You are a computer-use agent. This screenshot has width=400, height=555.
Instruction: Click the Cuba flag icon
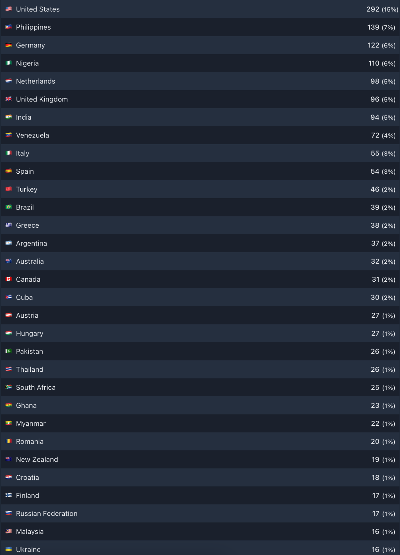point(8,297)
